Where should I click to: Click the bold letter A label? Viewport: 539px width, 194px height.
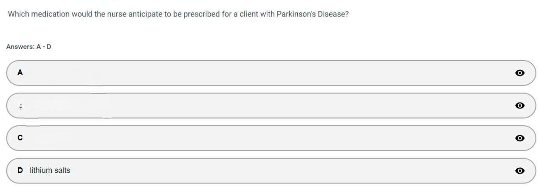(x=20, y=73)
